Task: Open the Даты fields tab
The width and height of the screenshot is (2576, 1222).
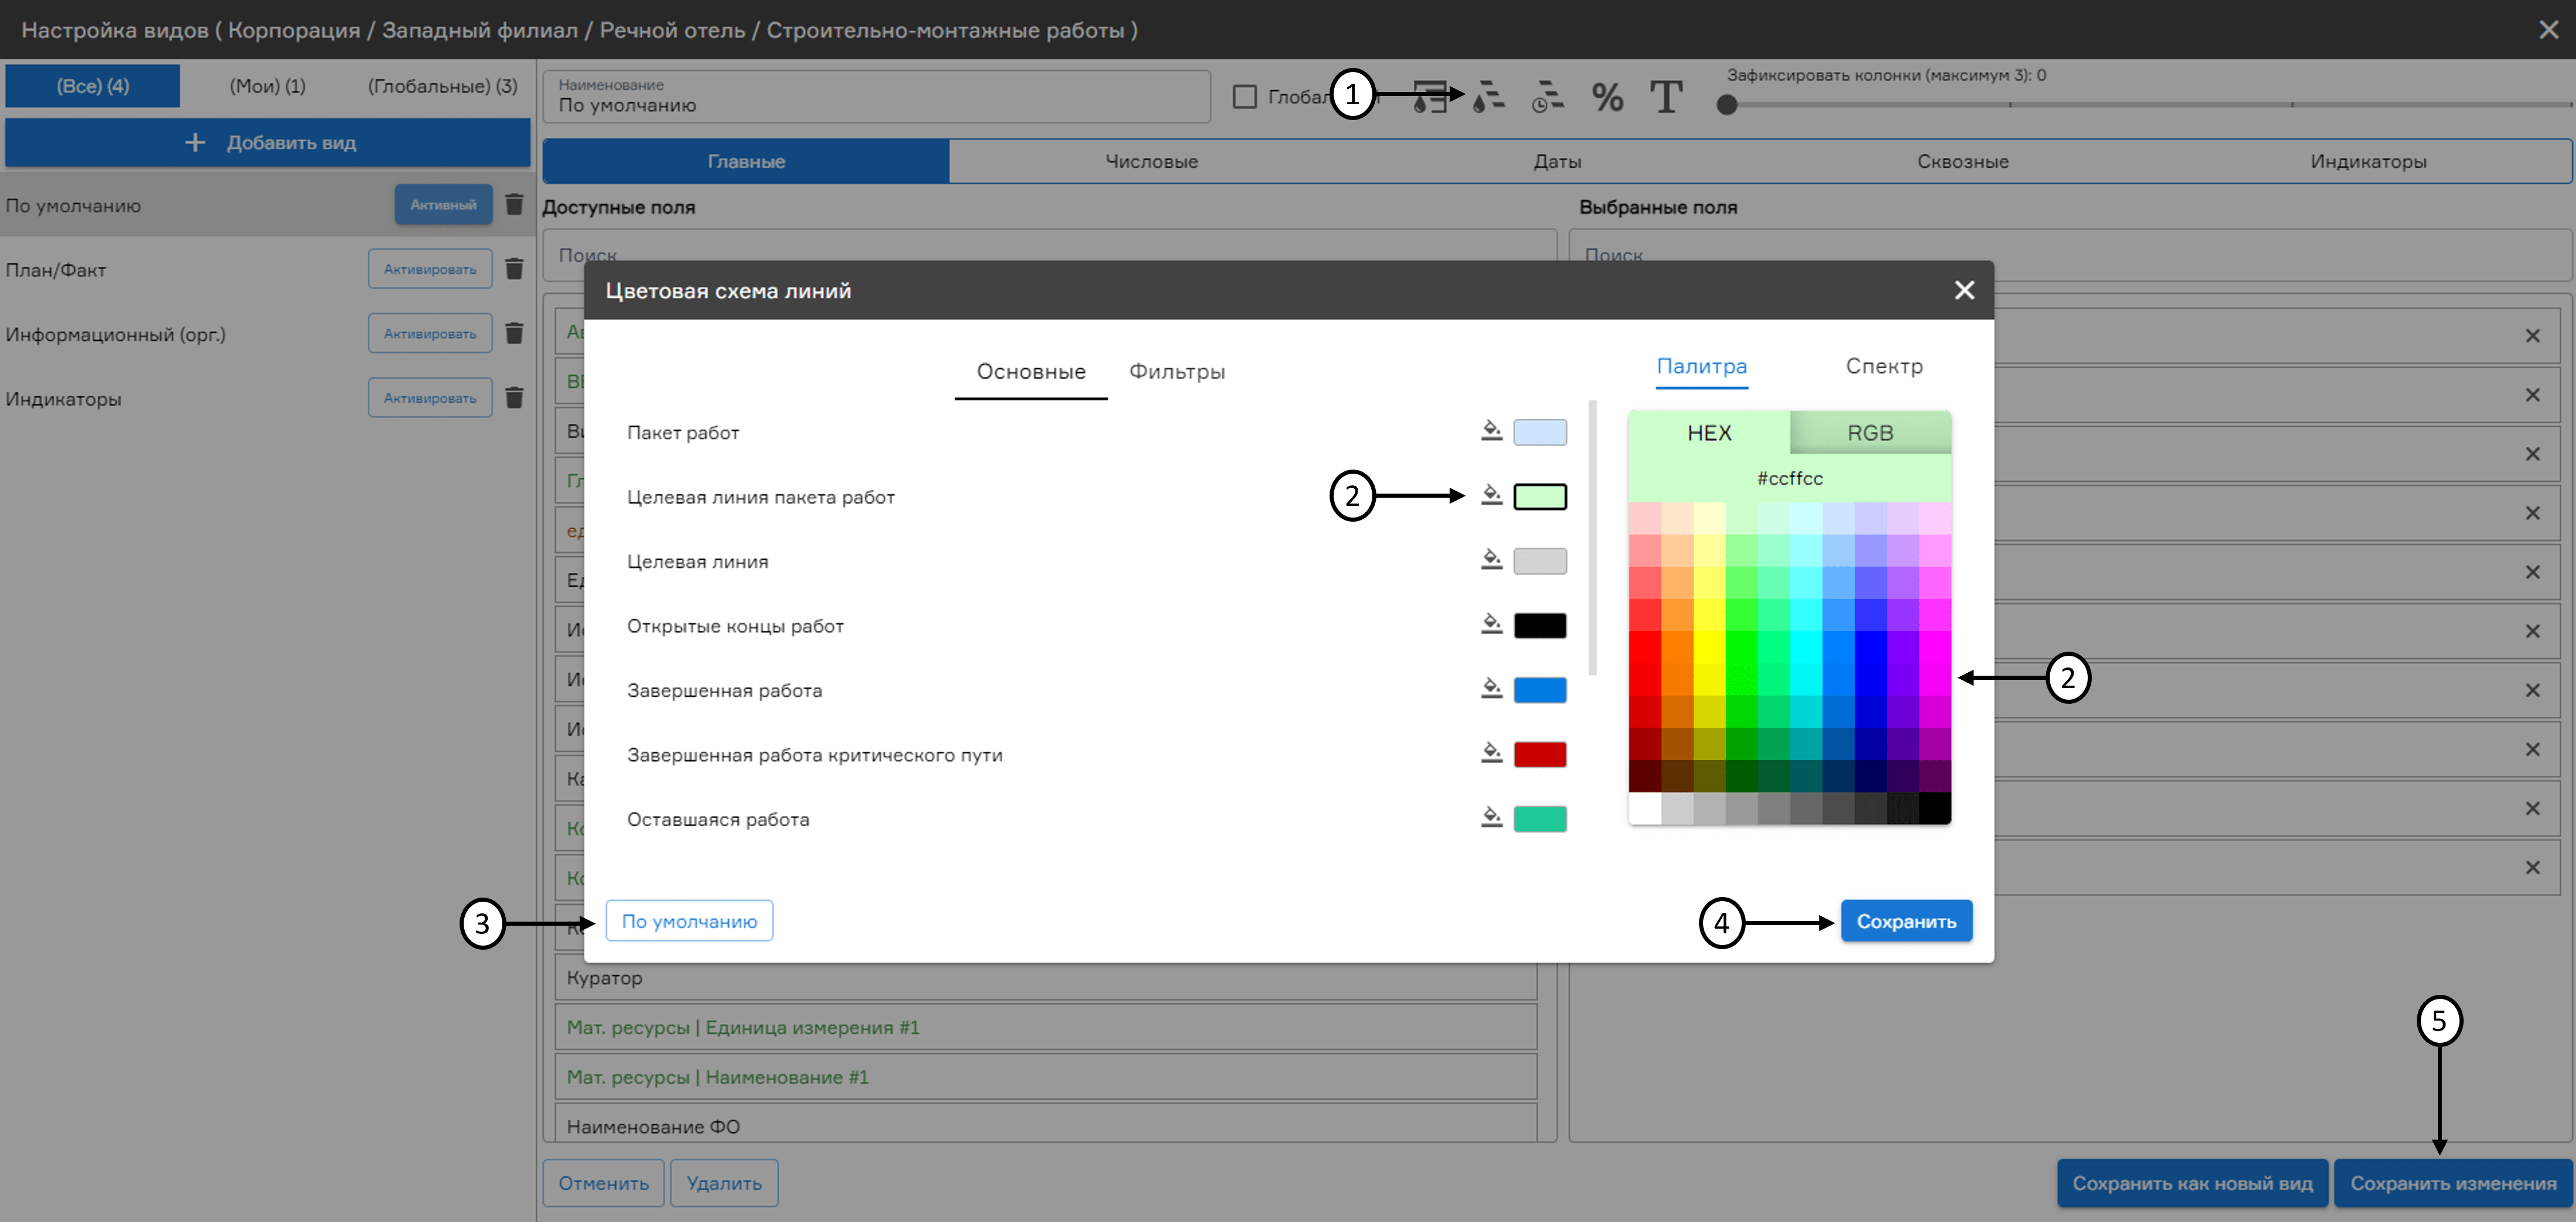Action: 1557,161
